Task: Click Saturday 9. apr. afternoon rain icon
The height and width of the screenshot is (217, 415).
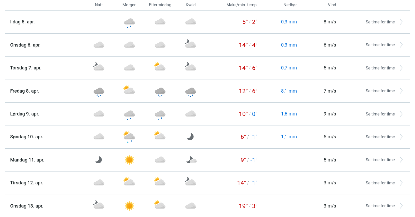Action: pyautogui.click(x=160, y=115)
